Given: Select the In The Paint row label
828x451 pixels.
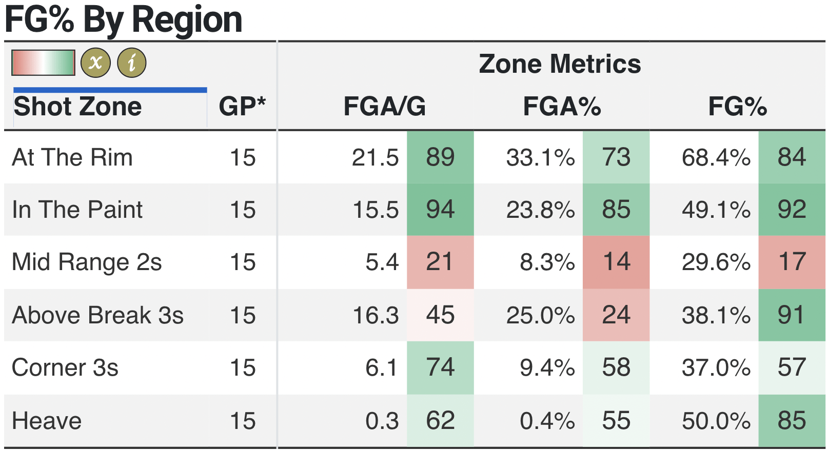Looking at the screenshot, I should [77, 210].
